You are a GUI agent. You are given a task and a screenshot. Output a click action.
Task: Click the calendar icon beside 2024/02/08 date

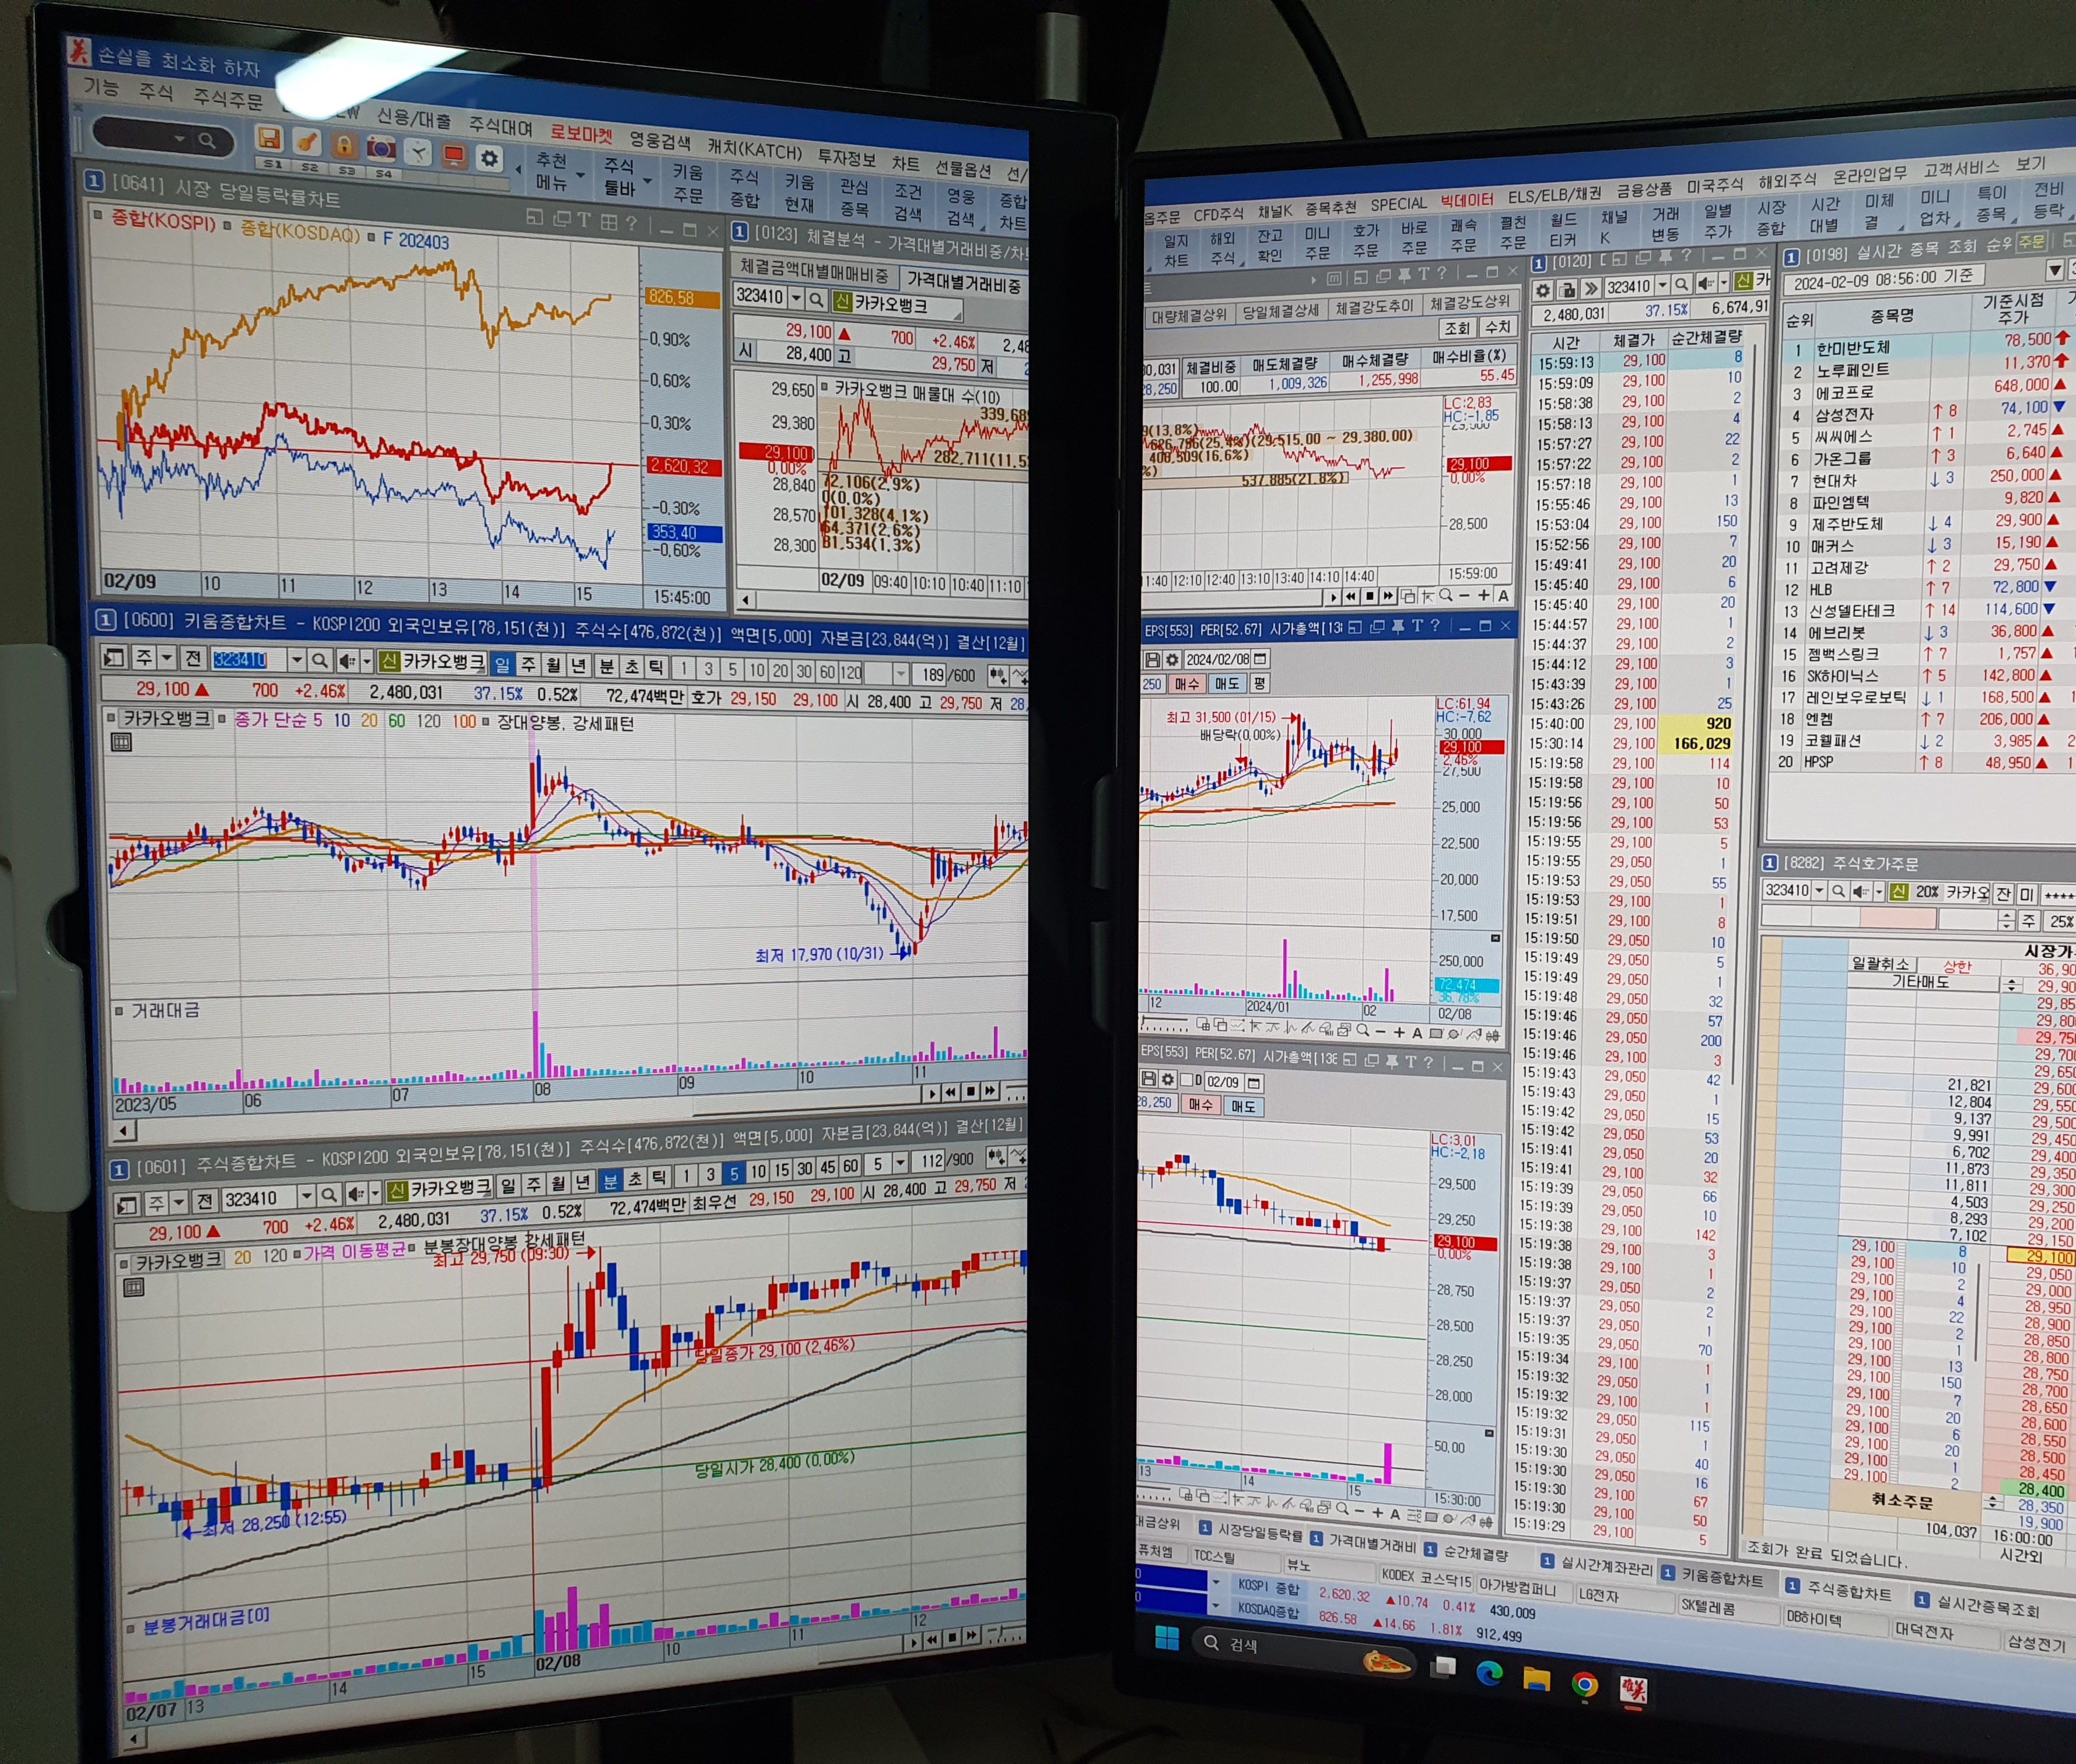click(x=1260, y=659)
